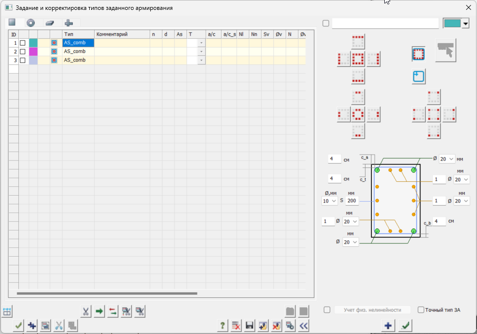The width and height of the screenshot is (477, 334).
Task: Click the horizontal scrollbar under the table
Action: [x=107, y=293]
